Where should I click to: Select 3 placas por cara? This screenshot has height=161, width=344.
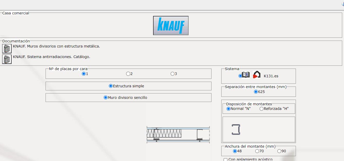[x=172, y=74]
